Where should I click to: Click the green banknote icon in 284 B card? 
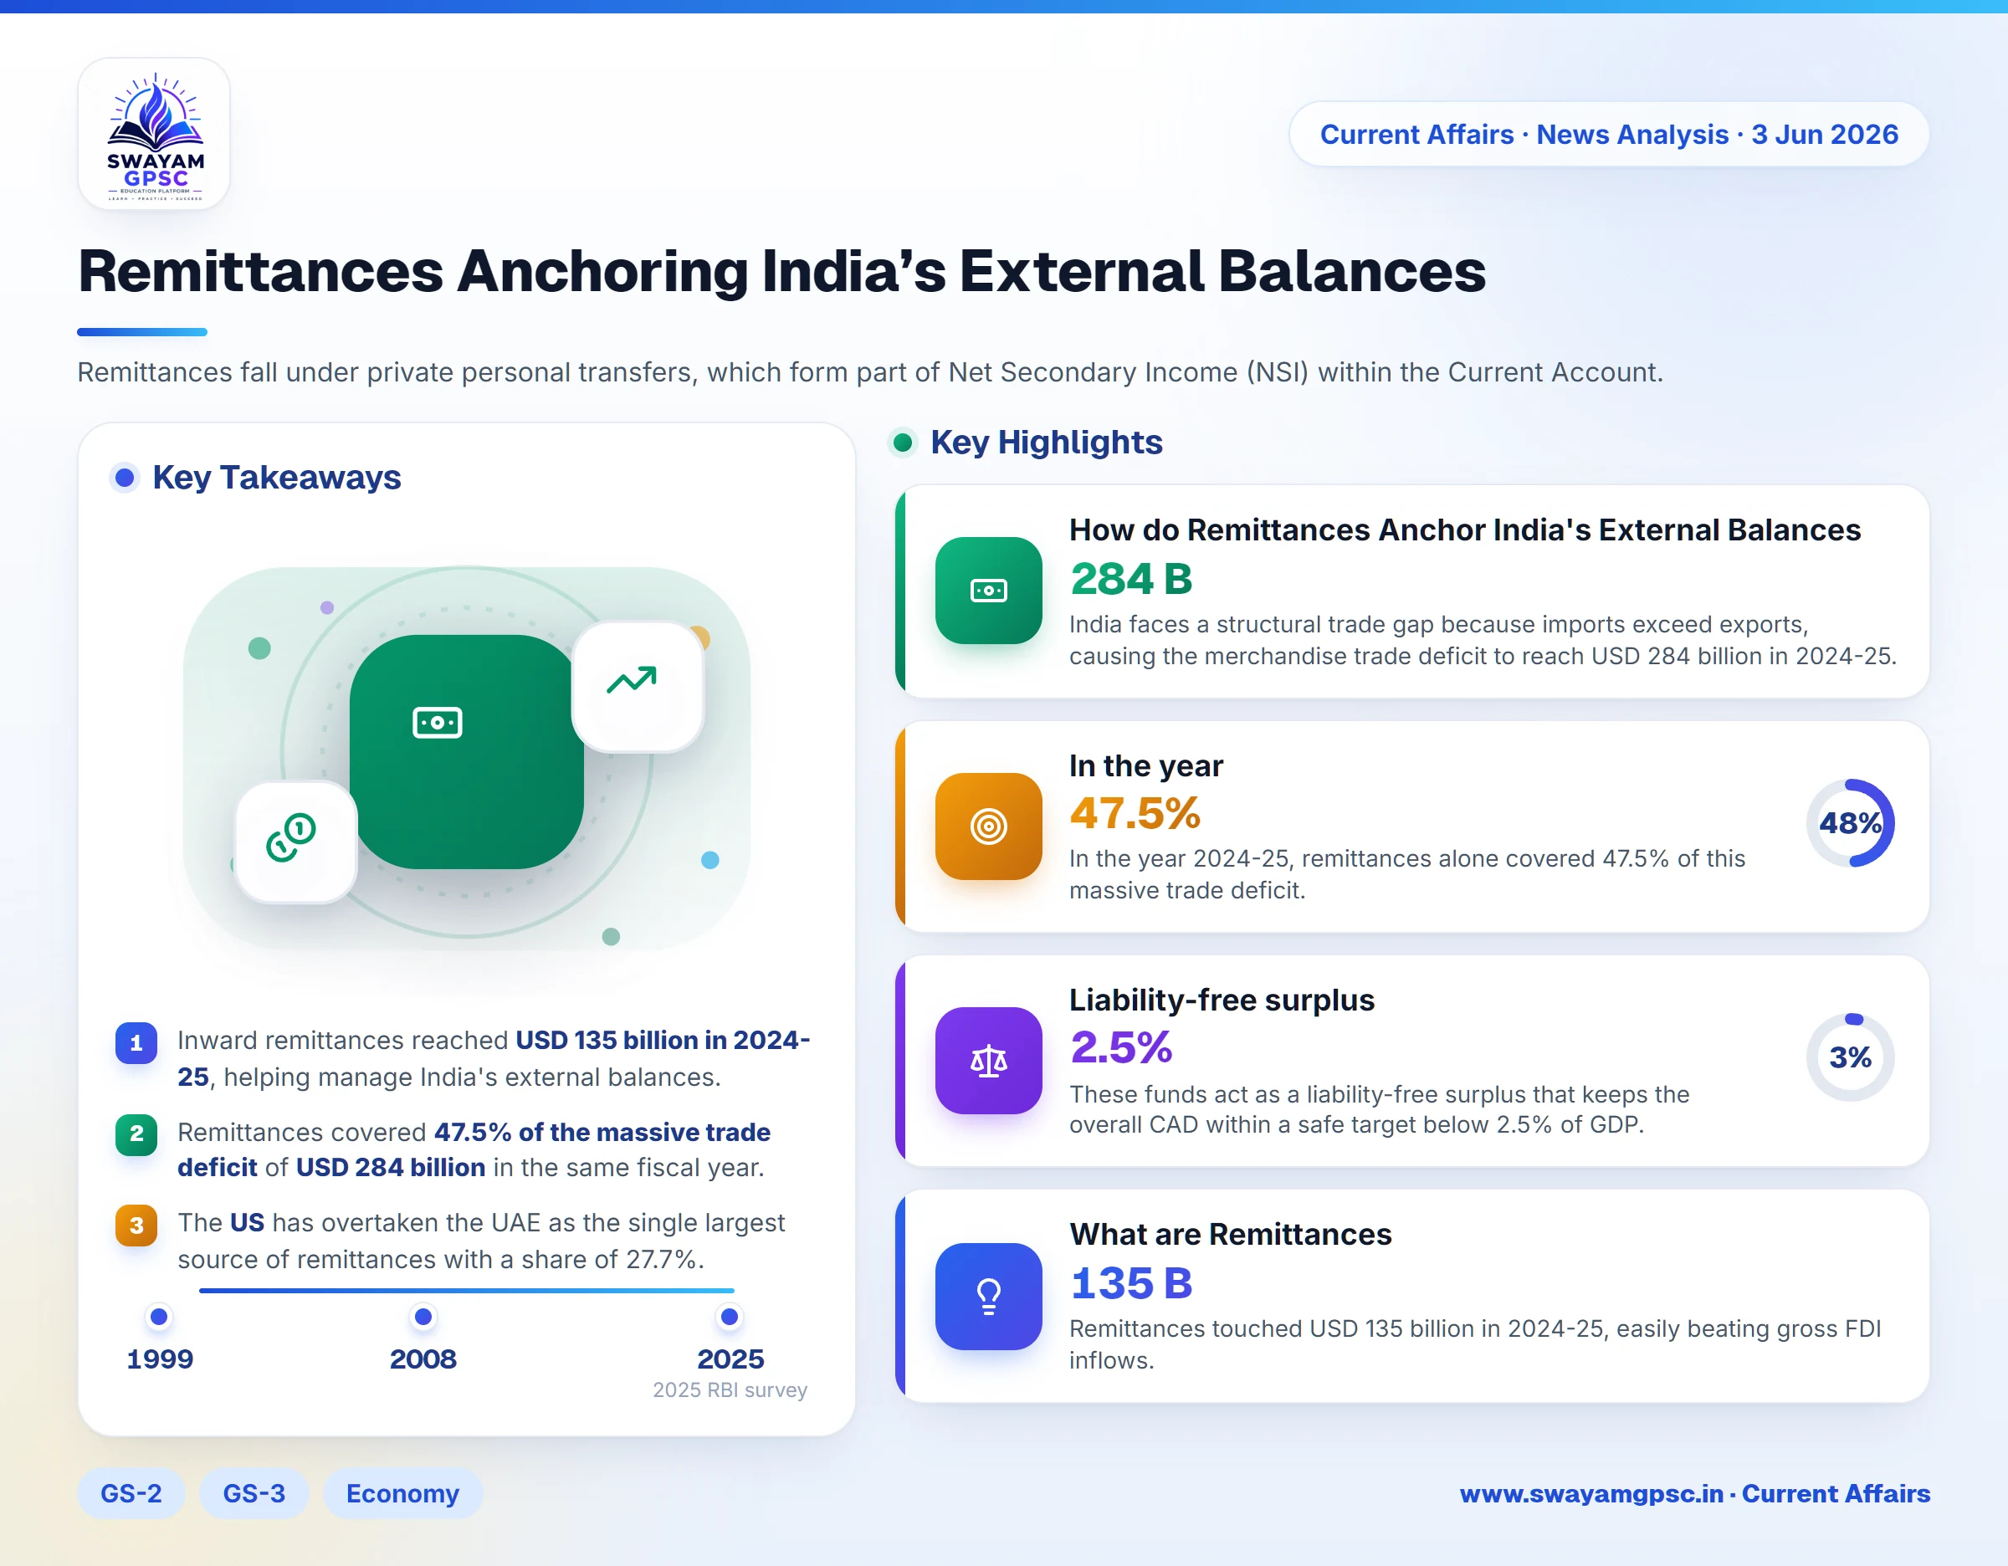pos(988,591)
